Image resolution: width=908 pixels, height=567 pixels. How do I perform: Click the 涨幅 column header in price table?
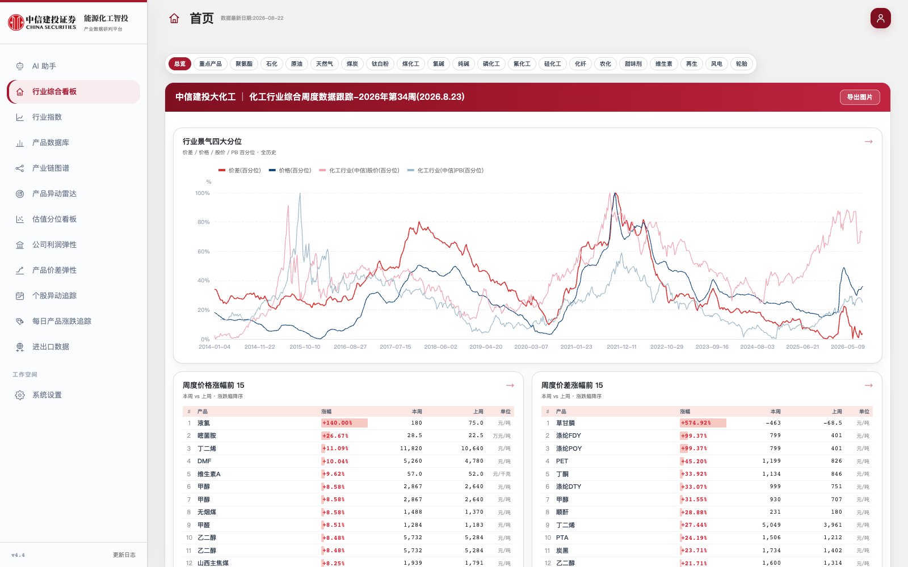point(326,412)
